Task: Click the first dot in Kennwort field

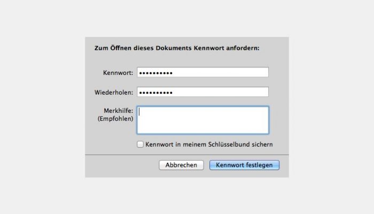Action: 141,73
